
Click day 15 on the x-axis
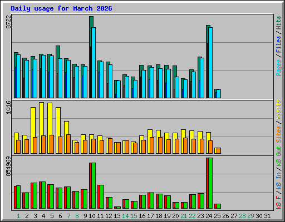tap(134, 216)
